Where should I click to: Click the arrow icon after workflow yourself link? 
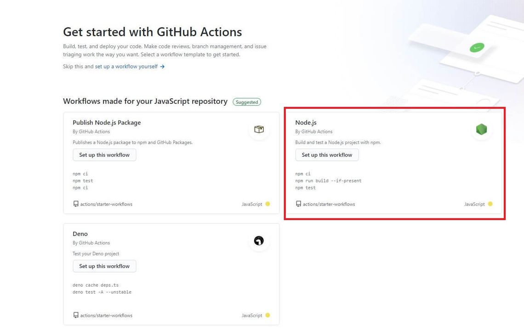click(162, 66)
